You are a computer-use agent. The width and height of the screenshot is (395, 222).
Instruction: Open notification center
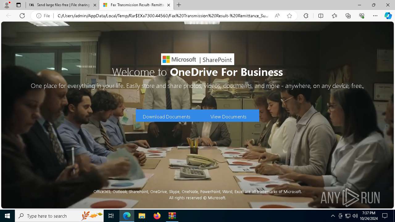[385, 216]
